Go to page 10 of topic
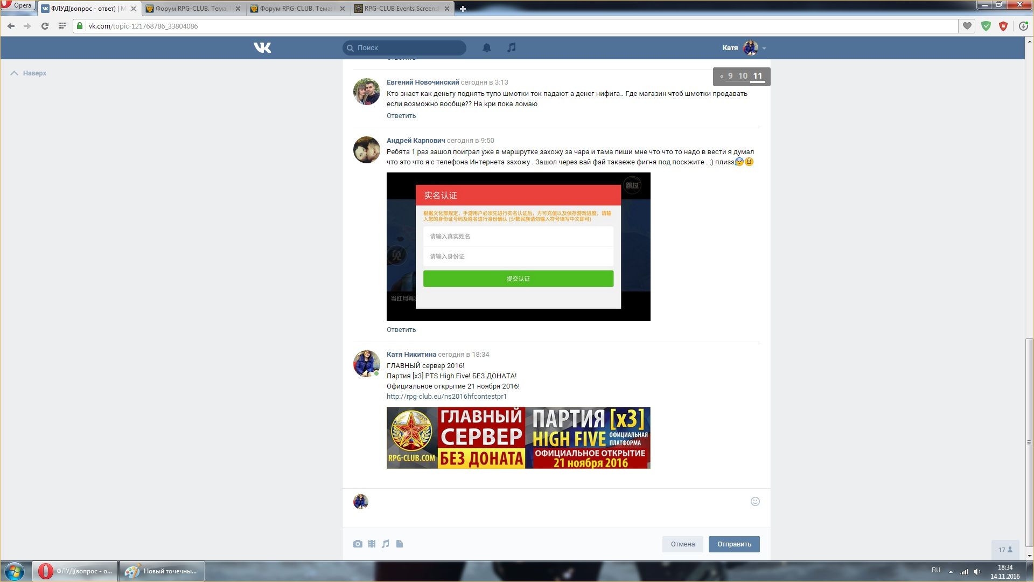Screen dimensions: 1034x582 pos(743,76)
